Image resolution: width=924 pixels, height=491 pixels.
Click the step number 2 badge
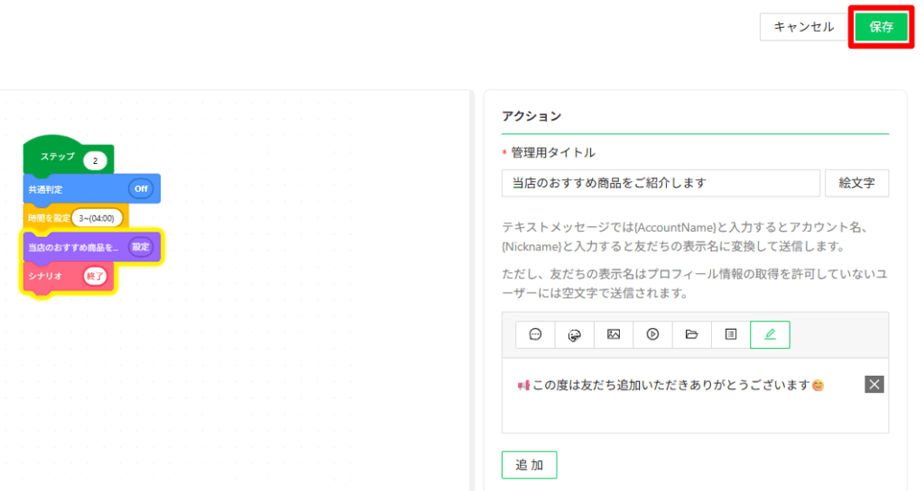pyautogui.click(x=95, y=160)
